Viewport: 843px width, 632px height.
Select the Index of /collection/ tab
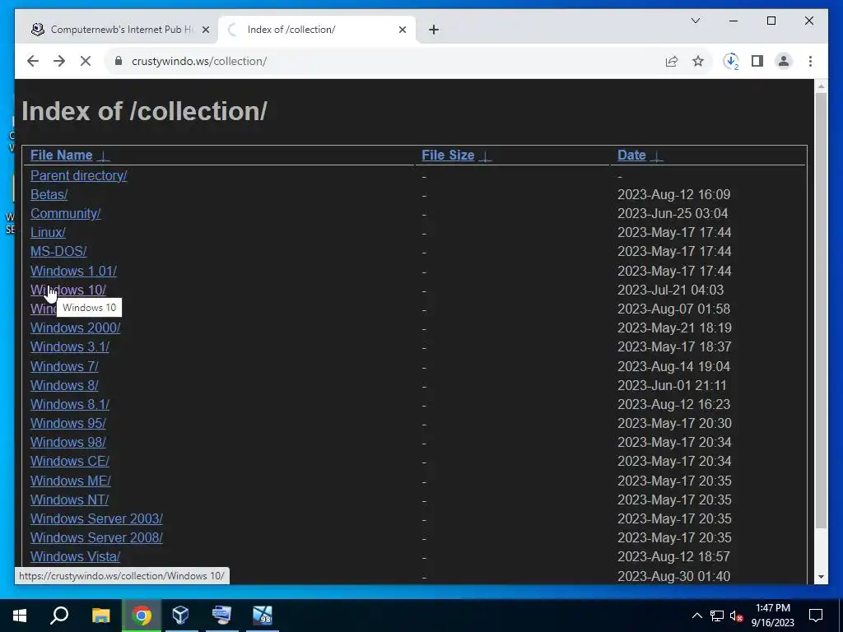pyautogui.click(x=316, y=30)
